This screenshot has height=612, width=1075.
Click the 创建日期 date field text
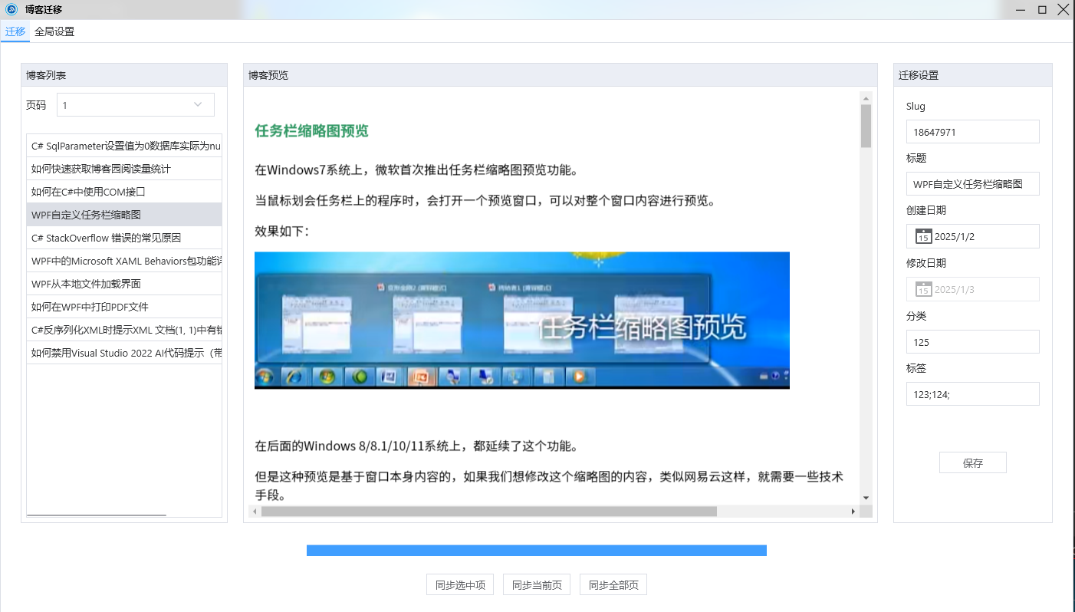point(955,236)
